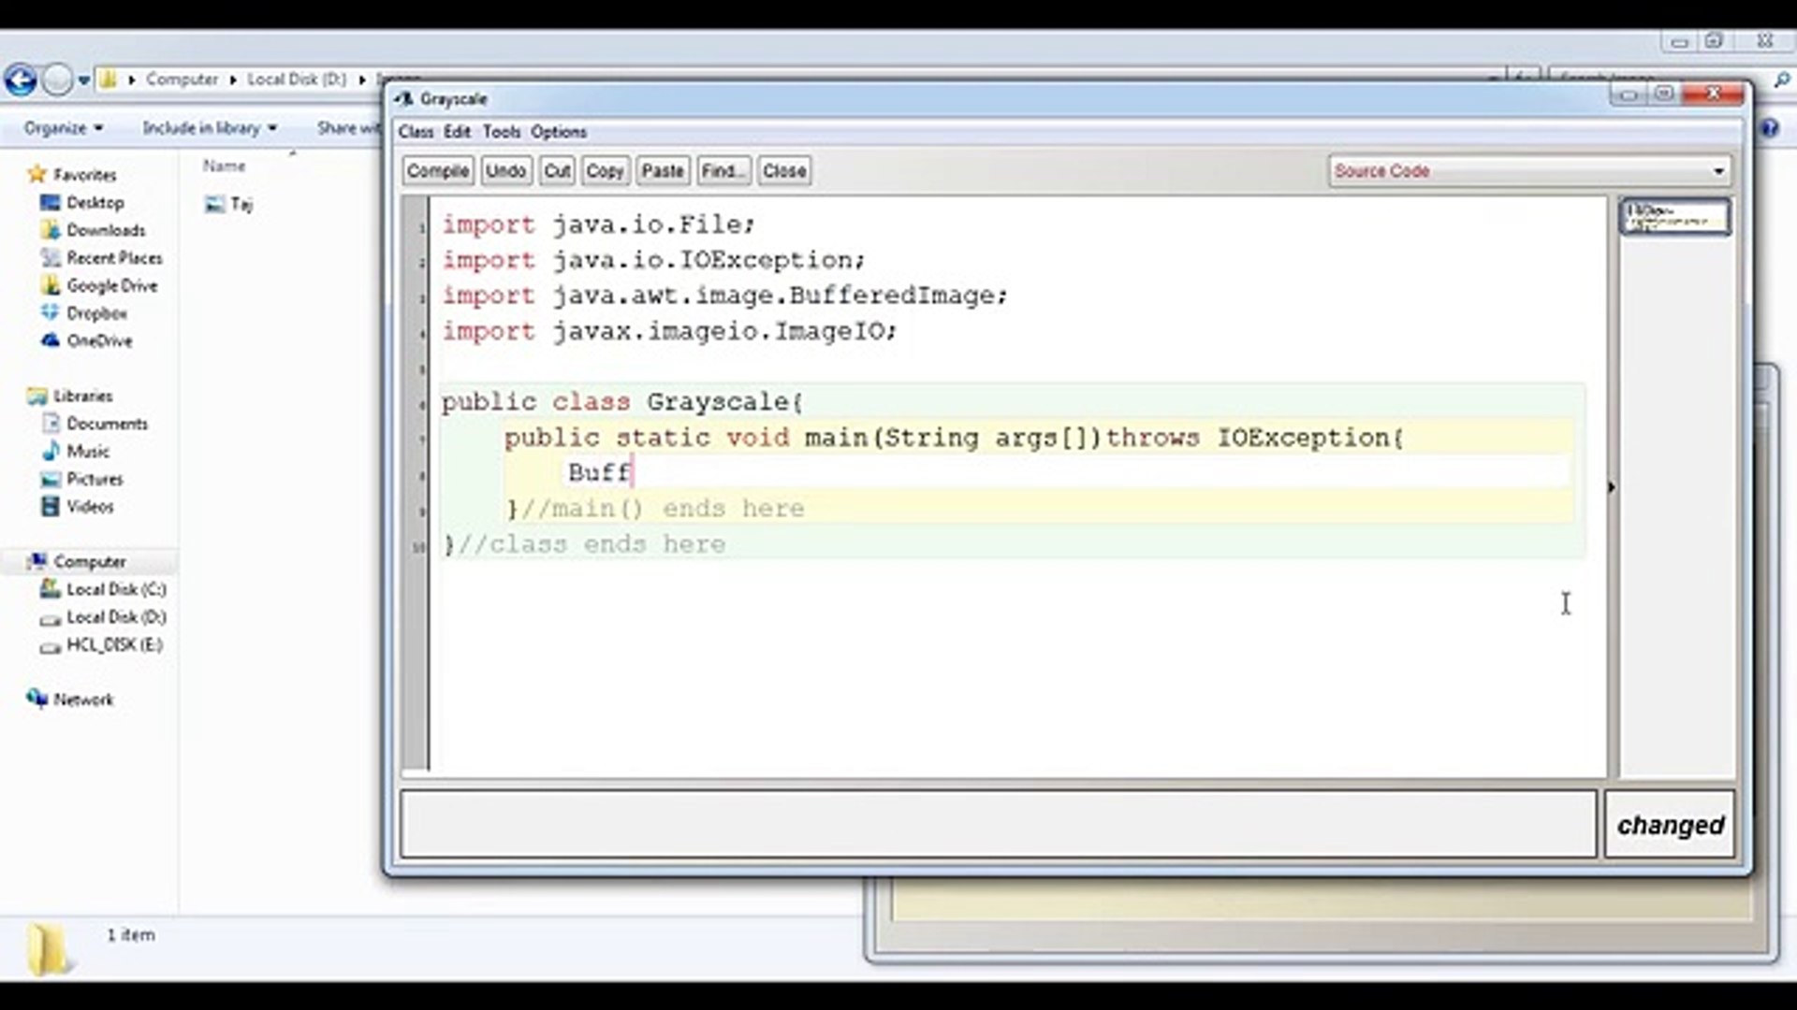Expand the Include in library dropdown
The height and width of the screenshot is (1010, 1797).
tap(210, 128)
